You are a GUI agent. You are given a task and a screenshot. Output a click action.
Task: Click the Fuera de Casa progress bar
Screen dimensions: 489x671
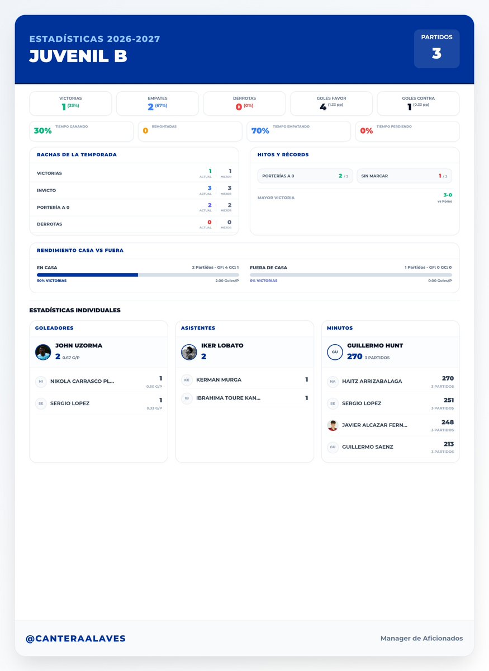[x=351, y=275]
